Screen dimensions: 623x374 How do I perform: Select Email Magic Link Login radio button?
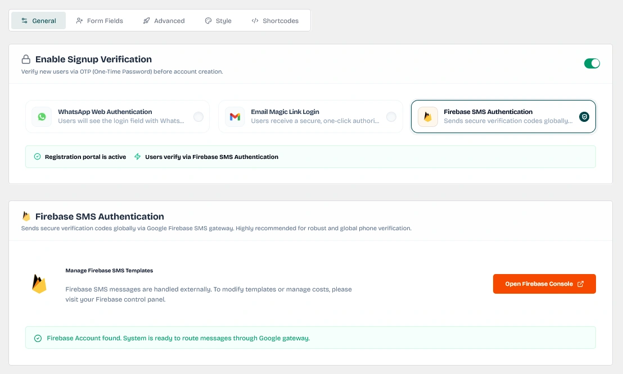tap(391, 117)
